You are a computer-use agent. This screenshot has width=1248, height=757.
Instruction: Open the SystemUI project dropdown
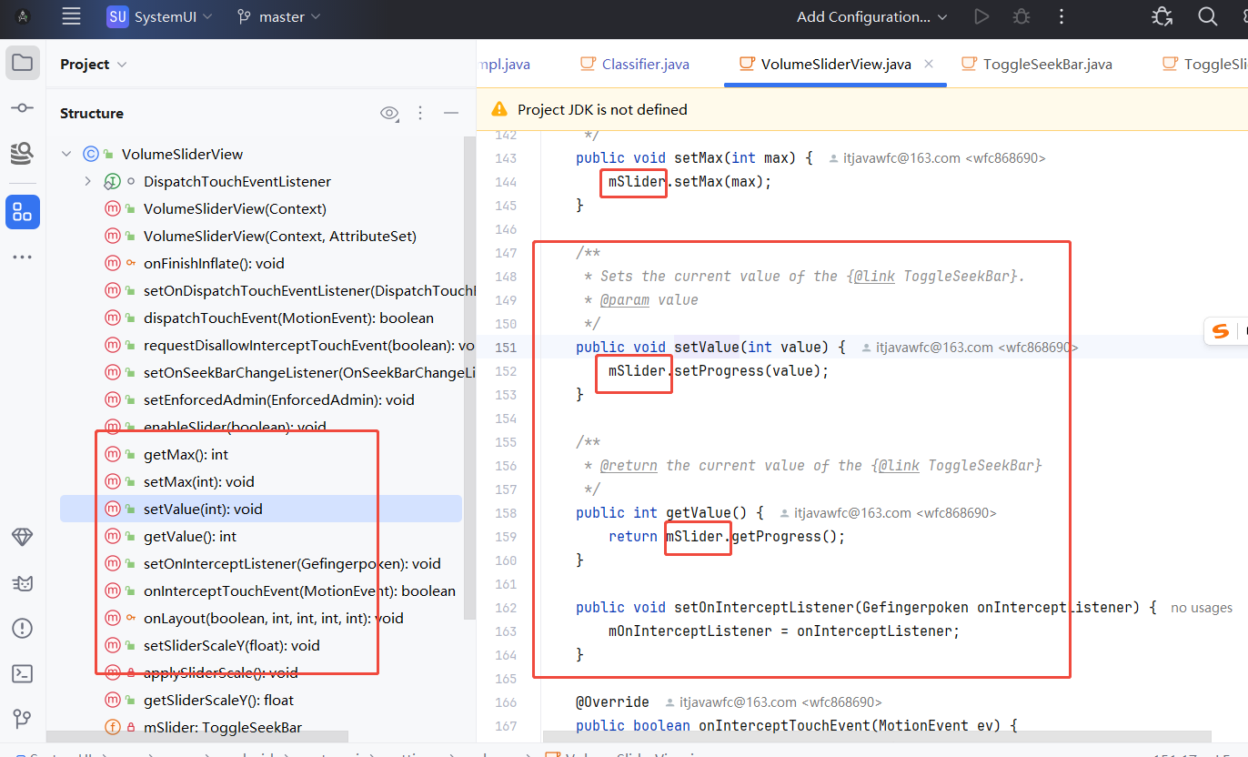(x=160, y=16)
